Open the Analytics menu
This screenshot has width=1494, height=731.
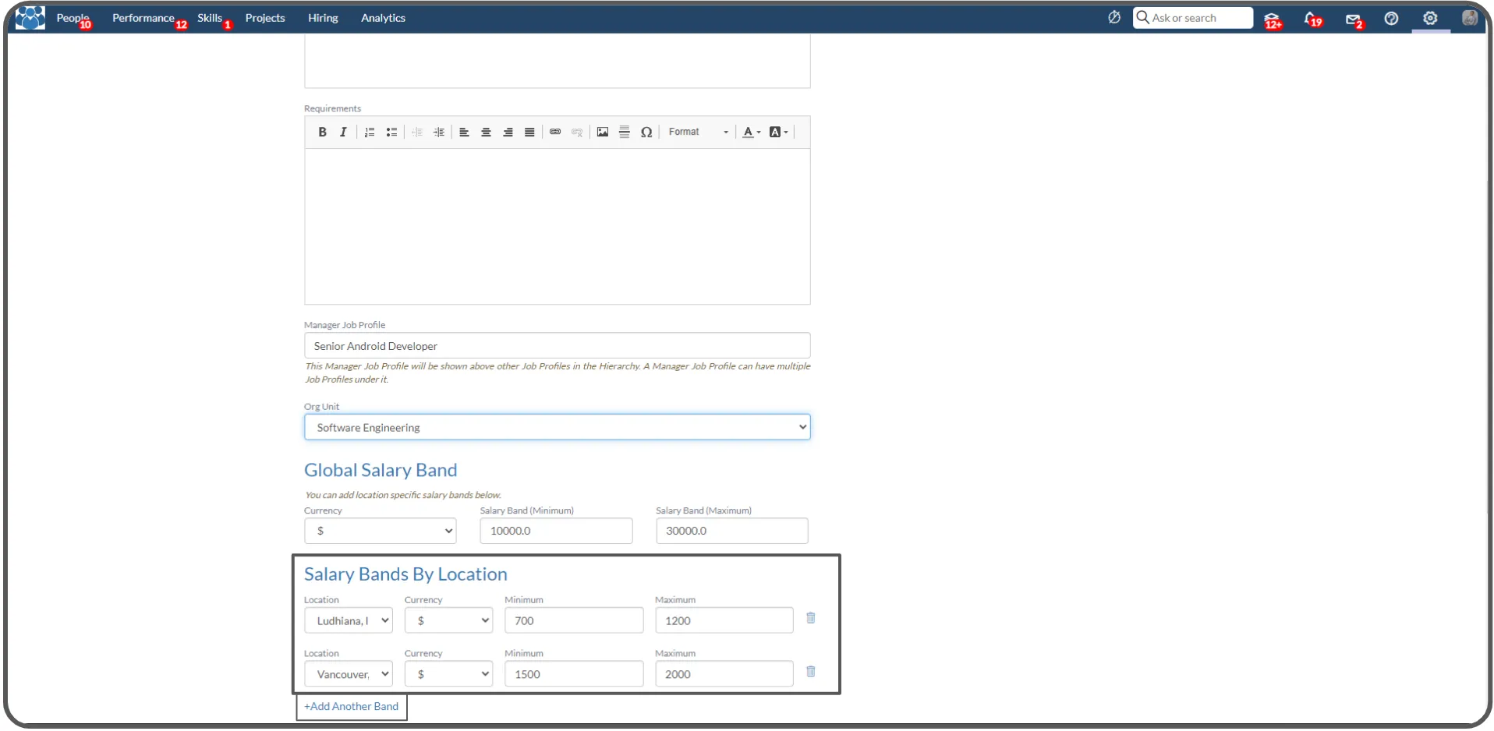pos(383,18)
